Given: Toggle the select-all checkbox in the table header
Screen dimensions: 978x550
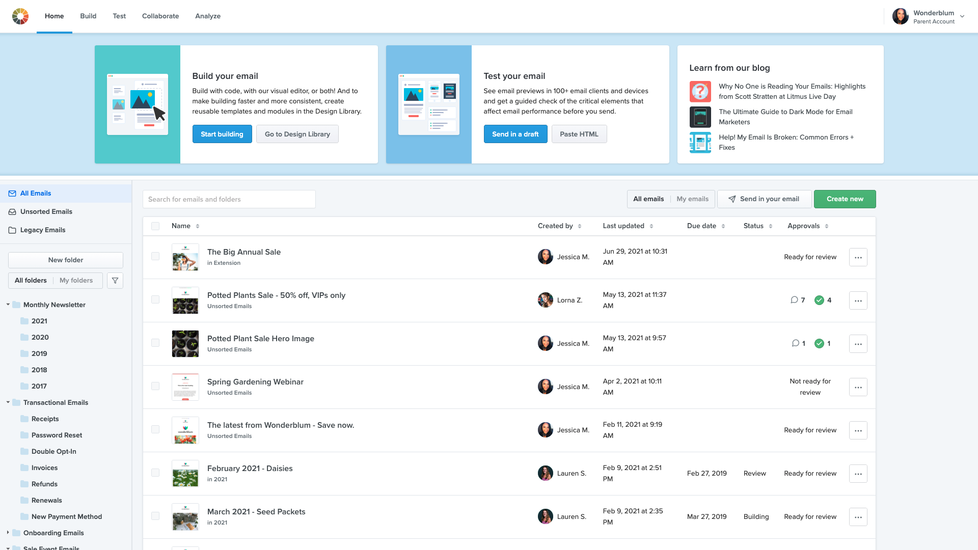Looking at the screenshot, I should click(x=155, y=226).
